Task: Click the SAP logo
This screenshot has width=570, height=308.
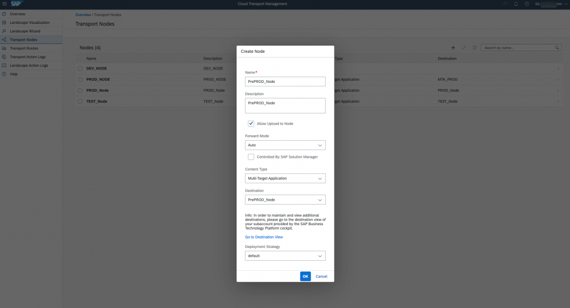Action: click(17, 4)
